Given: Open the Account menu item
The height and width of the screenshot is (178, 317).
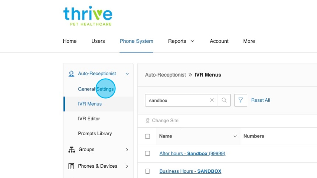Looking at the screenshot, I should tap(219, 41).
